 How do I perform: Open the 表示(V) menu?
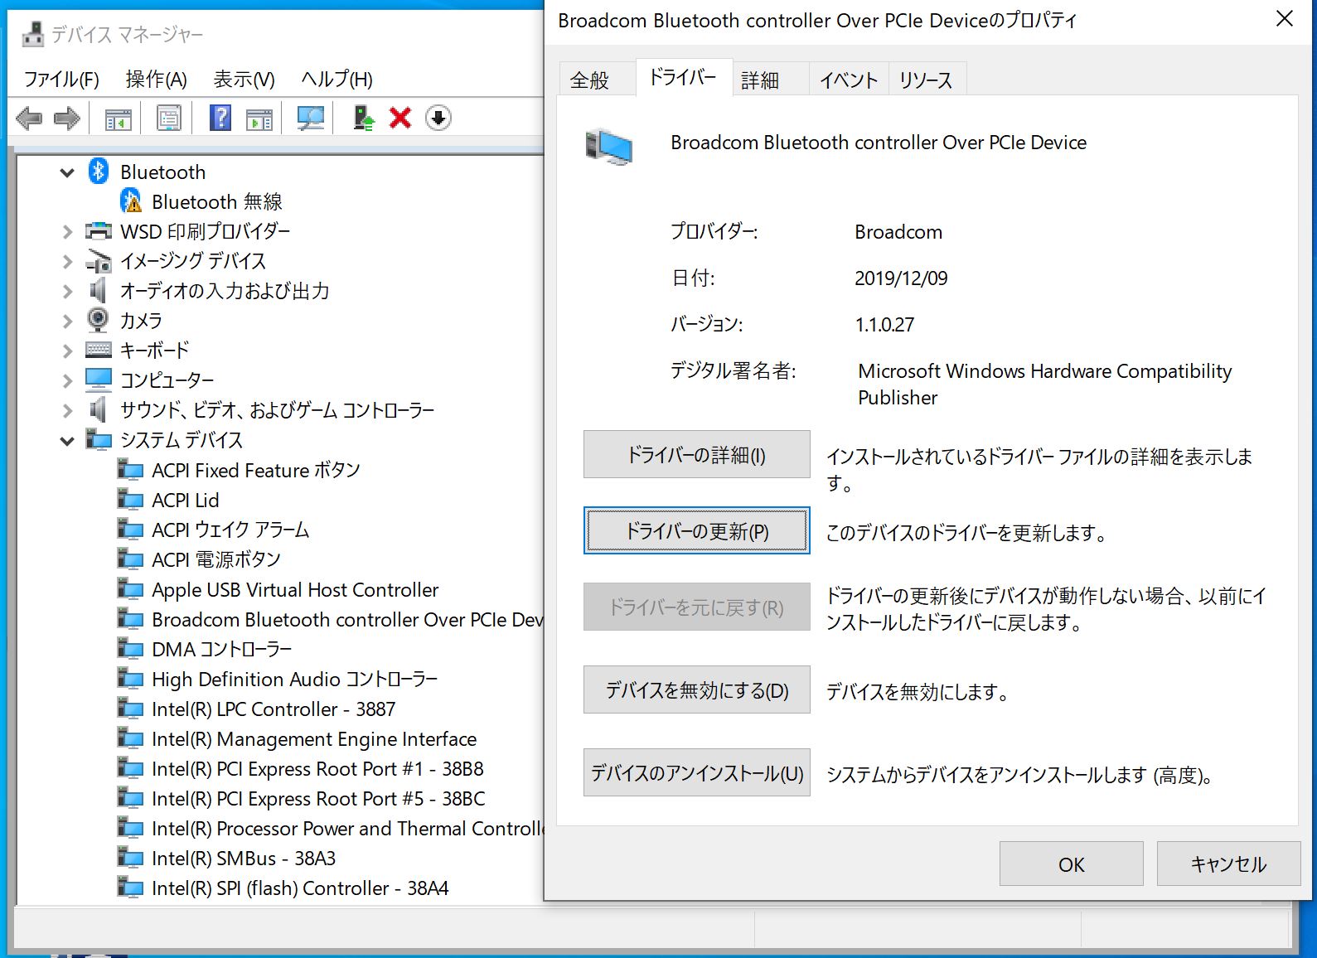point(244,79)
